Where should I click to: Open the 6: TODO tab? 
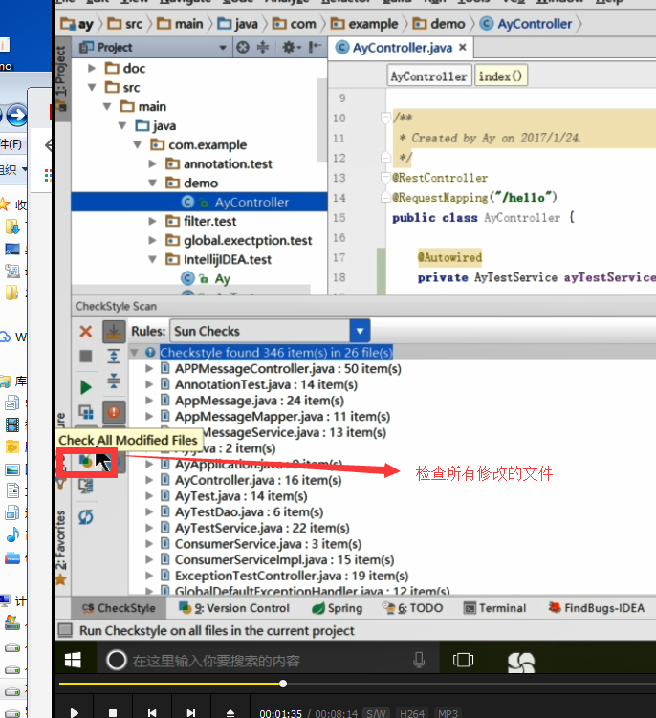pyautogui.click(x=413, y=608)
